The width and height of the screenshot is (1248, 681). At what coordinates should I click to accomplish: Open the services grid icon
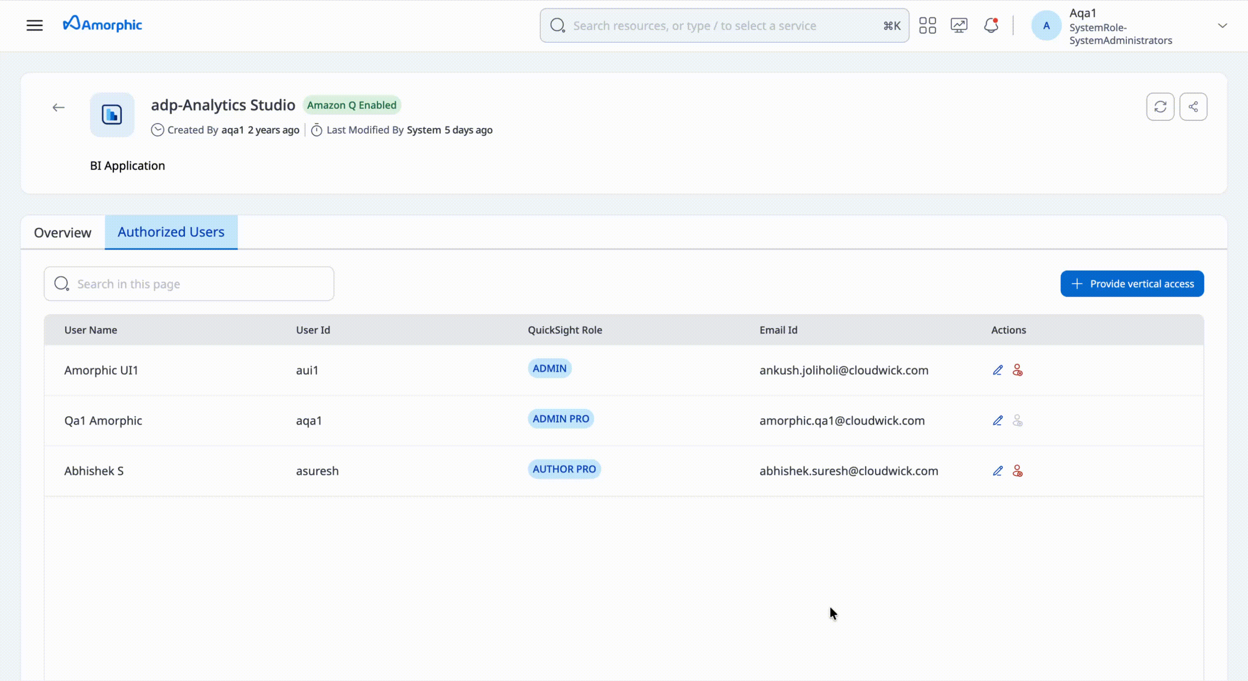click(x=927, y=26)
